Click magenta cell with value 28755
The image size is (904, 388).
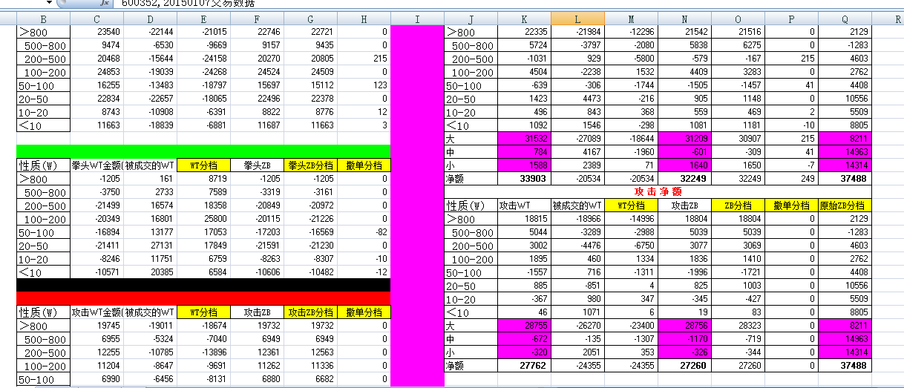tap(524, 326)
